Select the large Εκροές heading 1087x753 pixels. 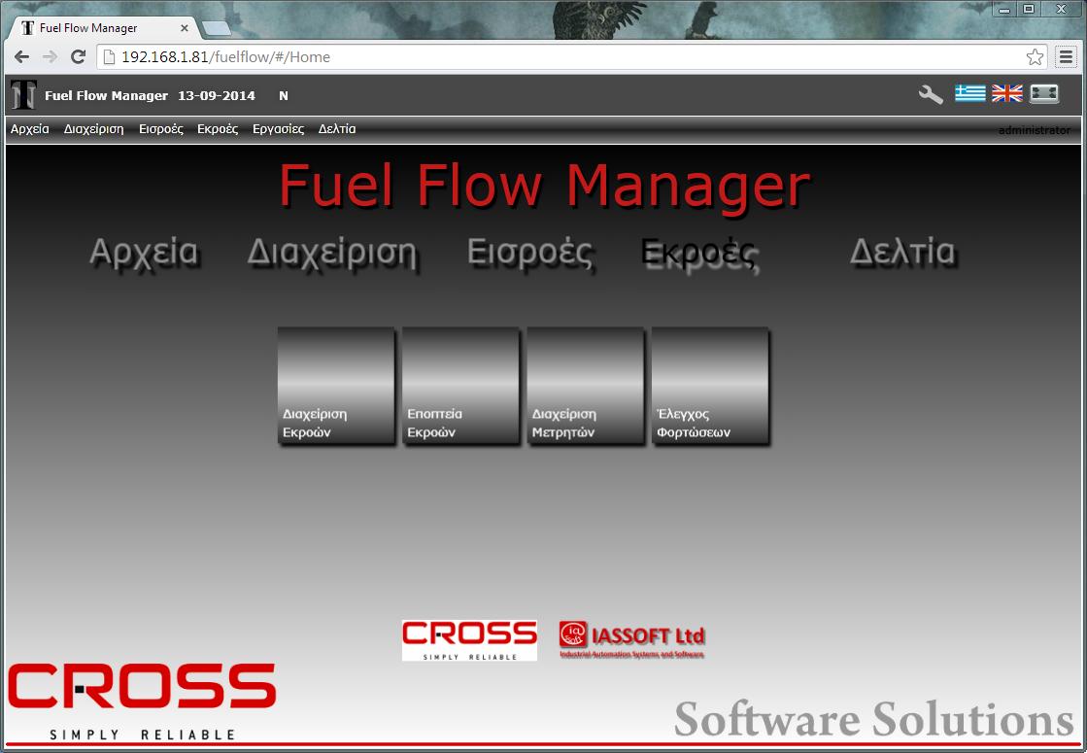pyautogui.click(x=700, y=255)
